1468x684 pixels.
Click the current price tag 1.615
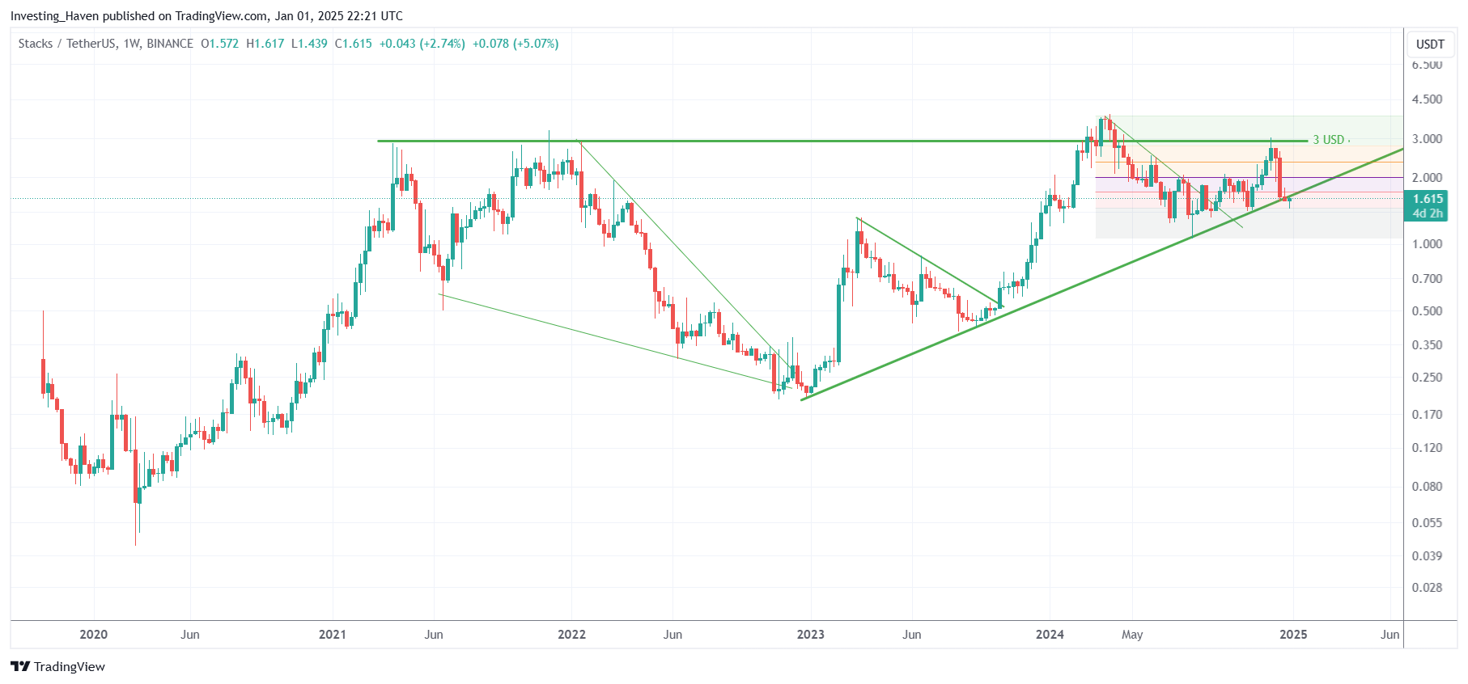coord(1428,199)
